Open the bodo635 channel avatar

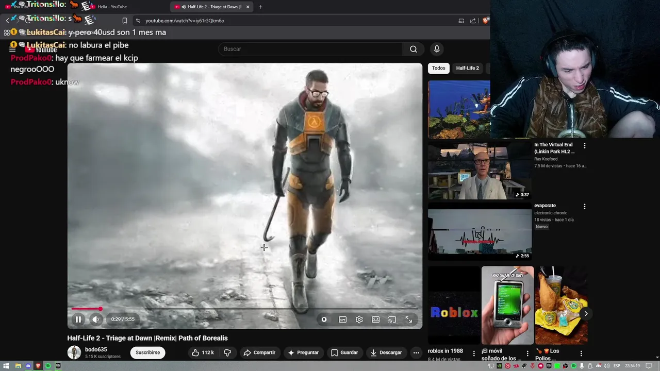point(74,352)
